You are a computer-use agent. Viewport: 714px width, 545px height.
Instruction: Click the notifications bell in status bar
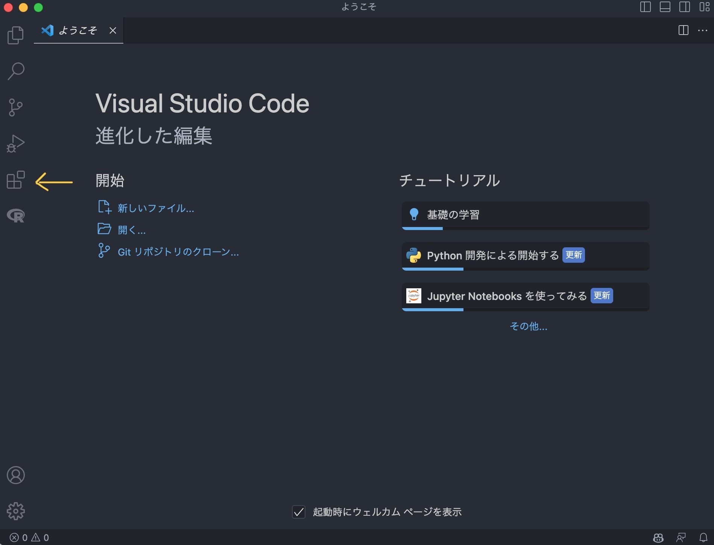(703, 537)
